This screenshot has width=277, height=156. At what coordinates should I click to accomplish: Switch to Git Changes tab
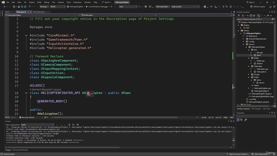pyautogui.click(x=256, y=109)
